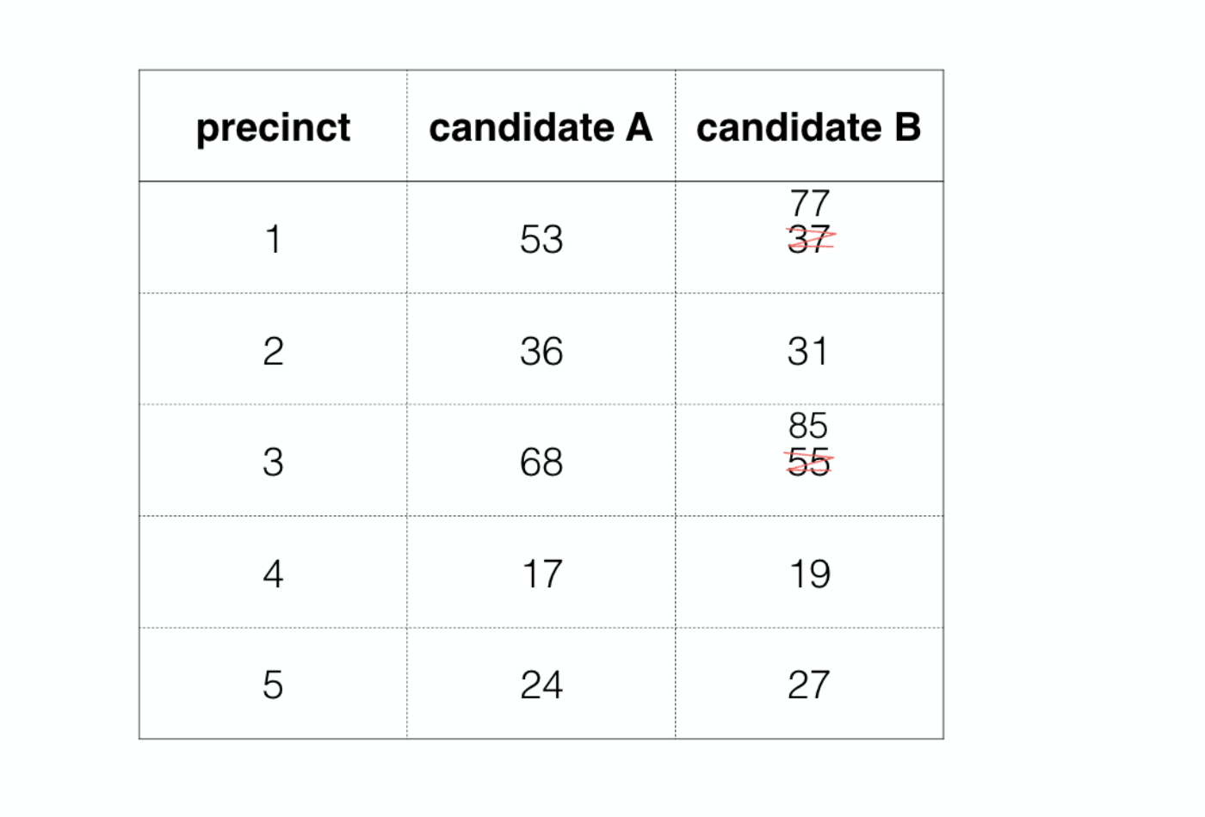Click candidate A value 17
The width and height of the screenshot is (1205, 817).
542,574
